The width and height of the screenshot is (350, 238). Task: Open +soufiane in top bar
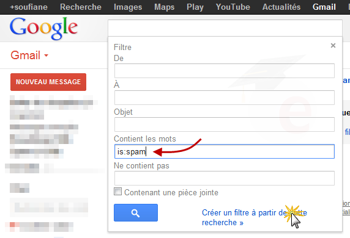coord(29,7)
